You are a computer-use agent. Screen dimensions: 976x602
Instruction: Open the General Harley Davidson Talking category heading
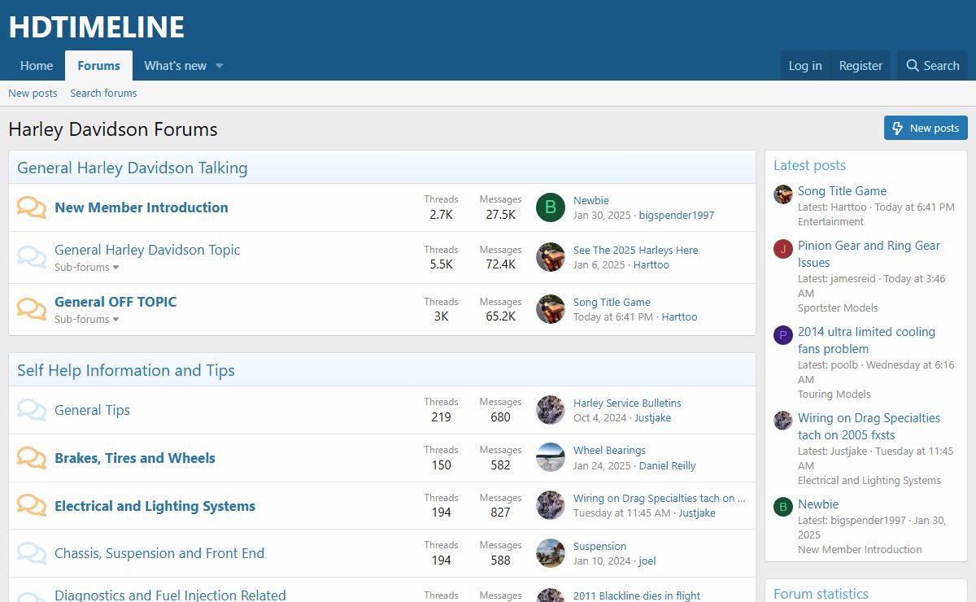click(x=132, y=168)
